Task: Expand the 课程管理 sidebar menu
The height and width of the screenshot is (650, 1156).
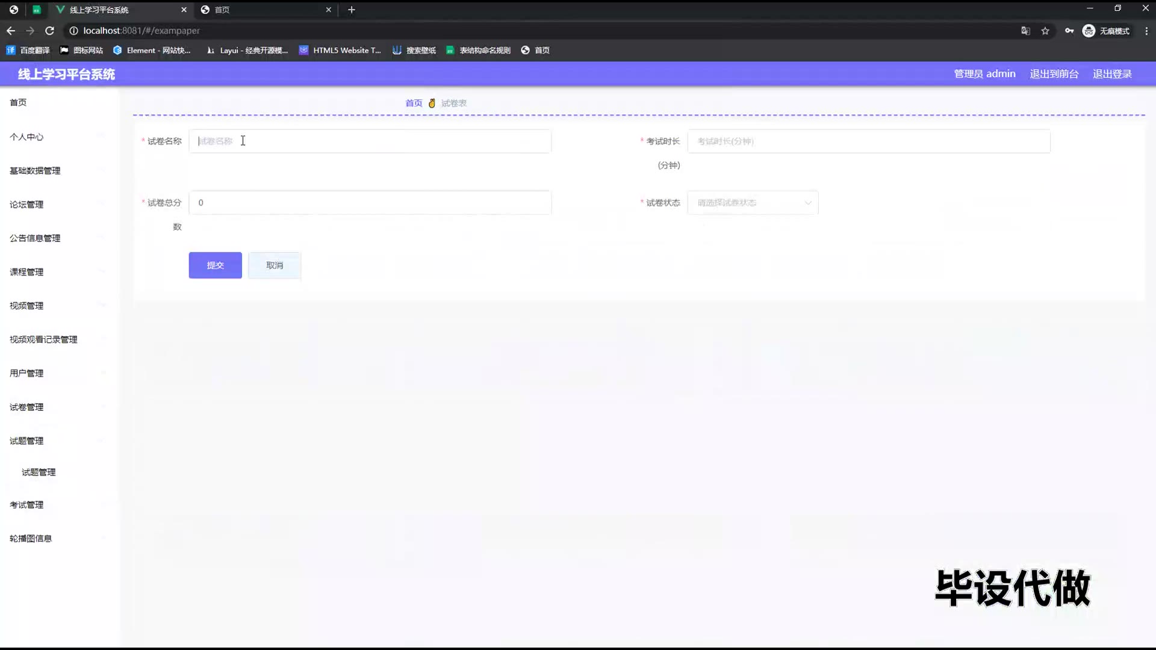Action: [26, 272]
